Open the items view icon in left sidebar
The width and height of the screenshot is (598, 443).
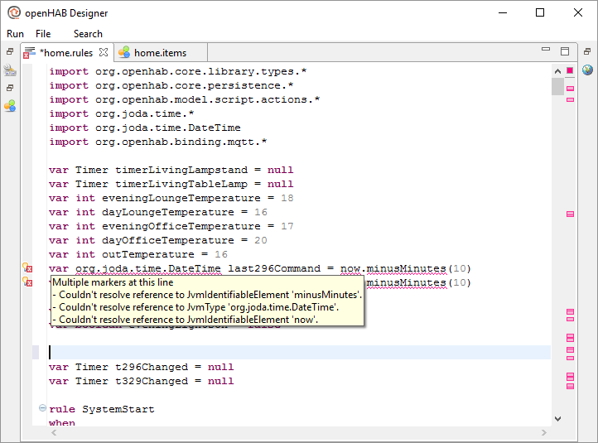coord(10,106)
